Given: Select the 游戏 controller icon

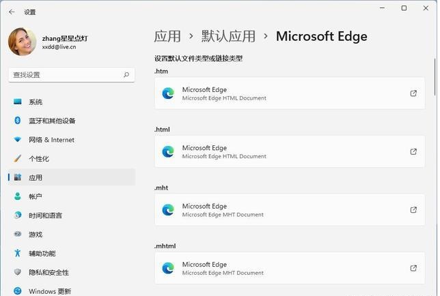Looking at the screenshot, I should 18,234.
